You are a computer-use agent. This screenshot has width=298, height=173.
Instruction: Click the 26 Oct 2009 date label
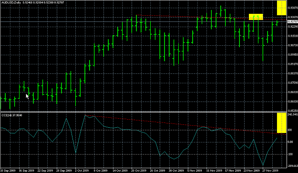157,171
